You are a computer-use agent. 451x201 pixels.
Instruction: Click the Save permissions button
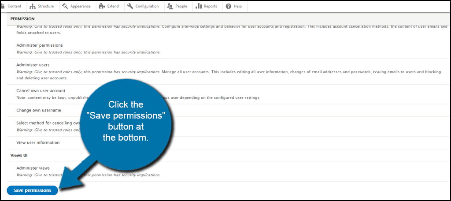click(x=32, y=190)
